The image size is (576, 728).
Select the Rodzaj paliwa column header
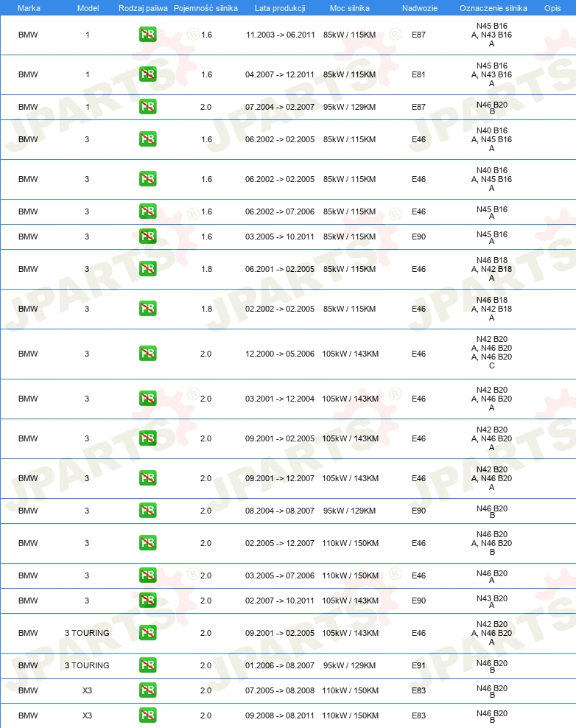143,8
